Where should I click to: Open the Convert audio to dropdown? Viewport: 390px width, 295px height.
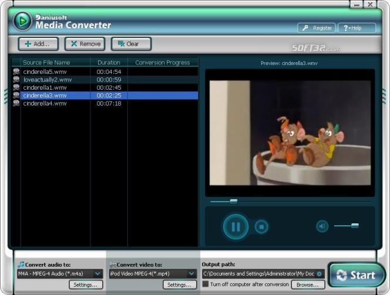60,274
